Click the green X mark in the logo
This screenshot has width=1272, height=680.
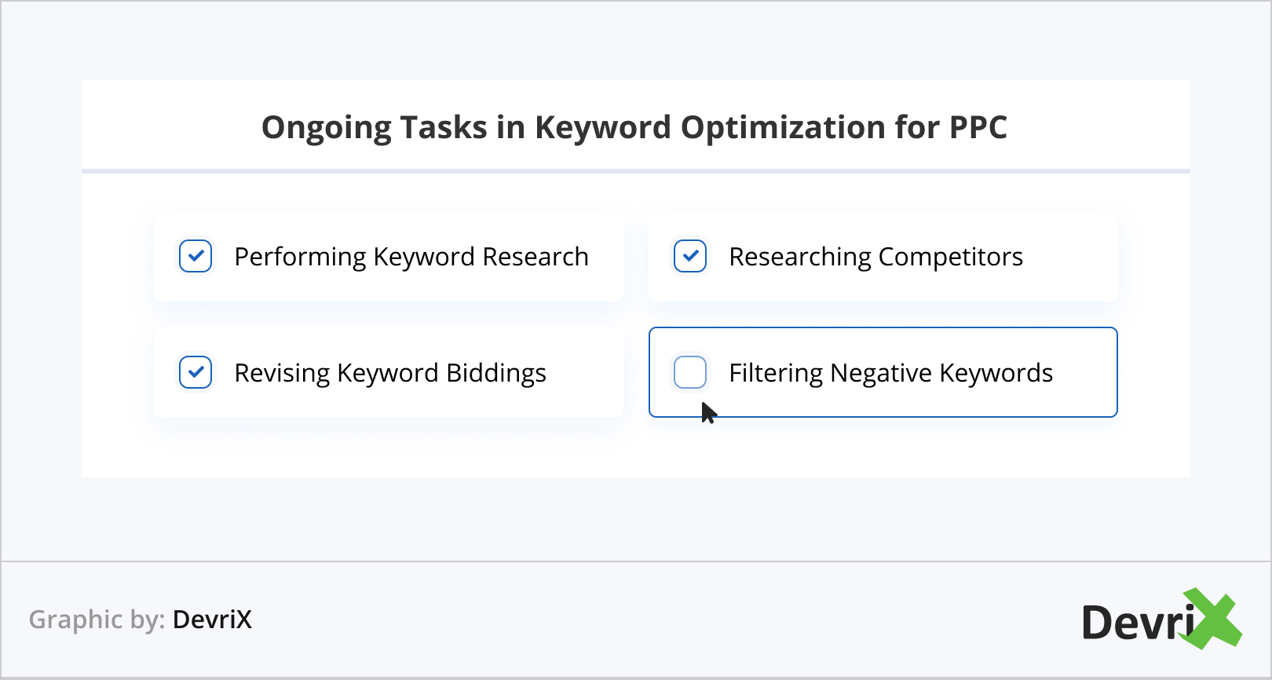point(1213,619)
